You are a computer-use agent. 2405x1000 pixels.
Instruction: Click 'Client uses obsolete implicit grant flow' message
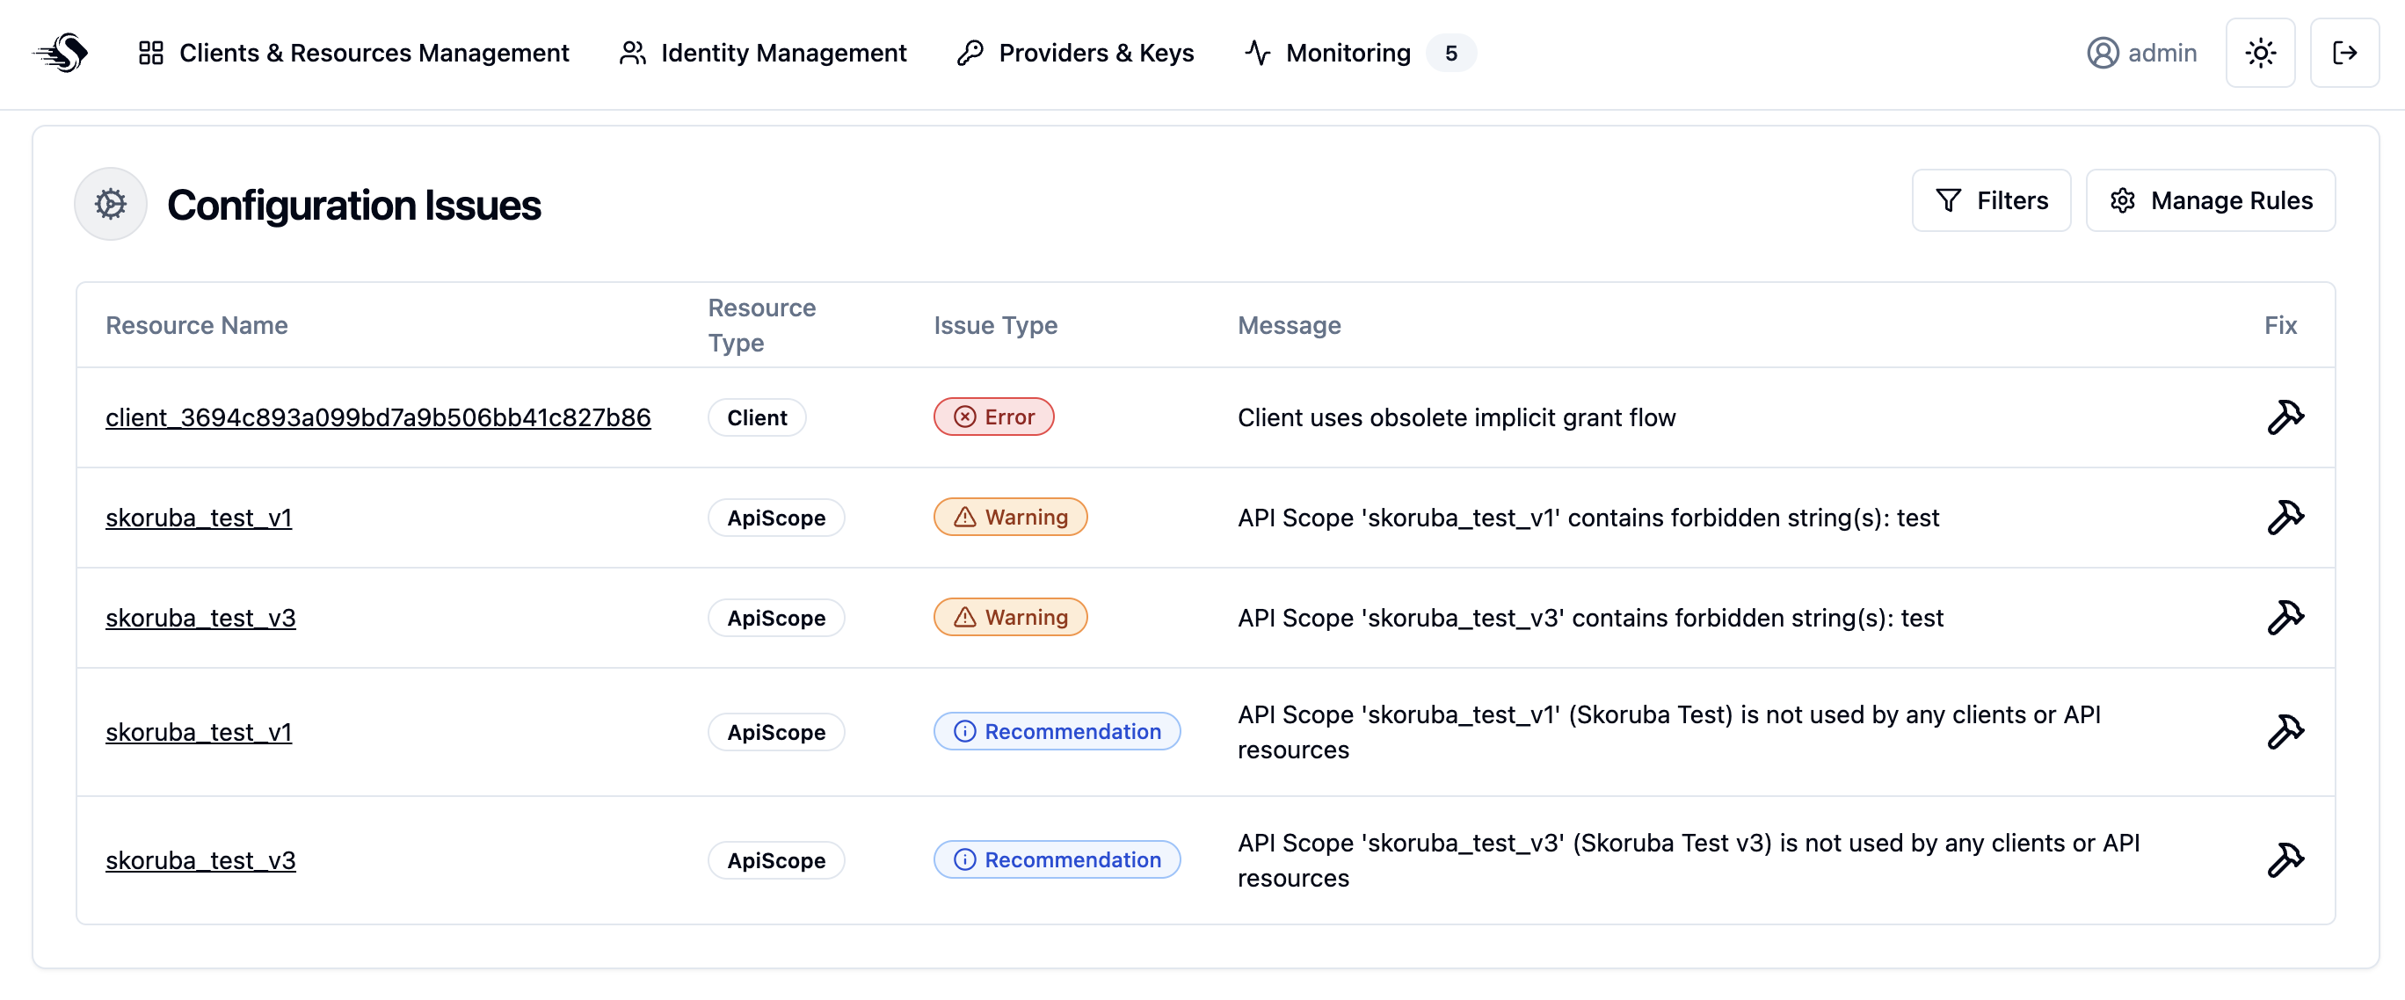(x=1457, y=417)
